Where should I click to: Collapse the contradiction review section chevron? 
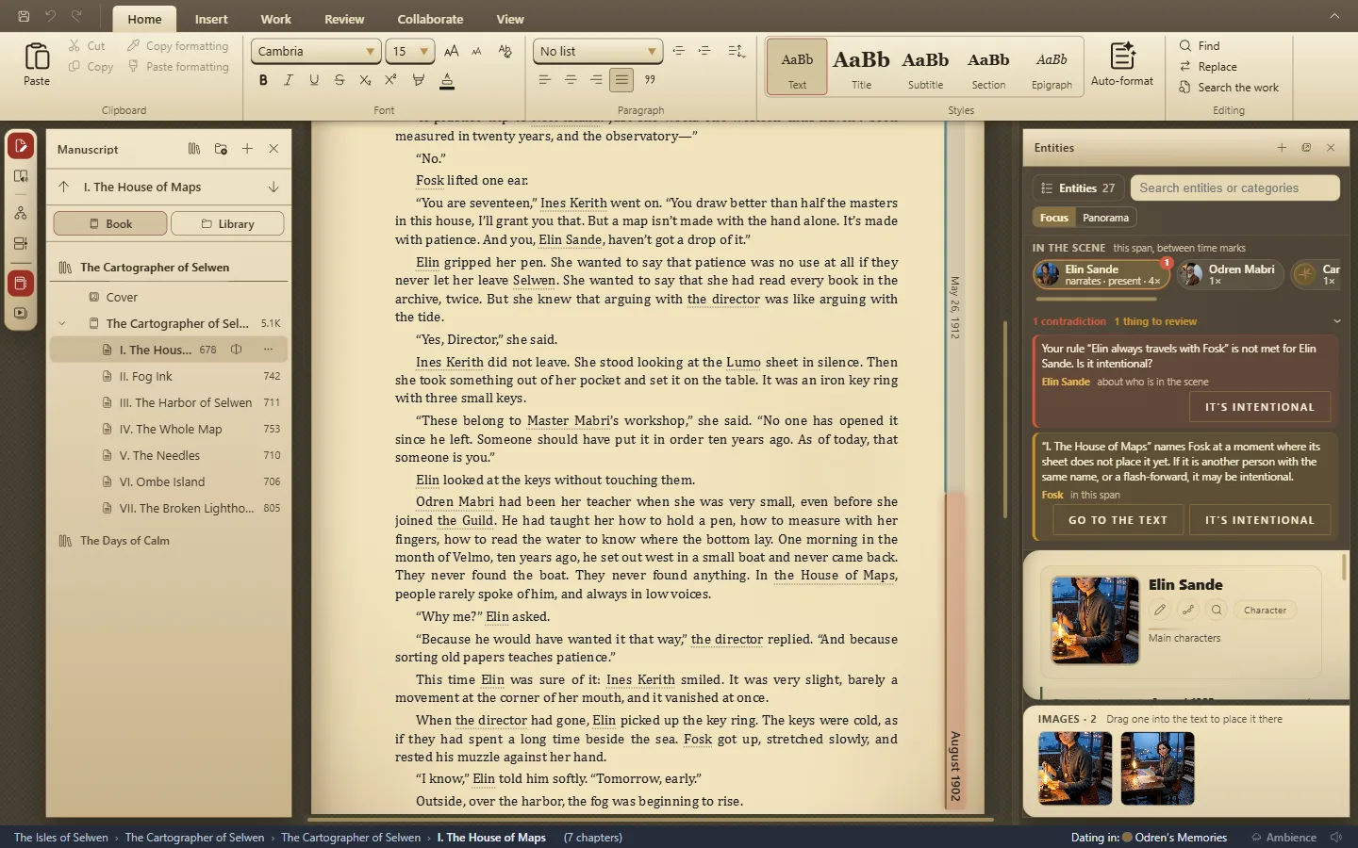1336,321
